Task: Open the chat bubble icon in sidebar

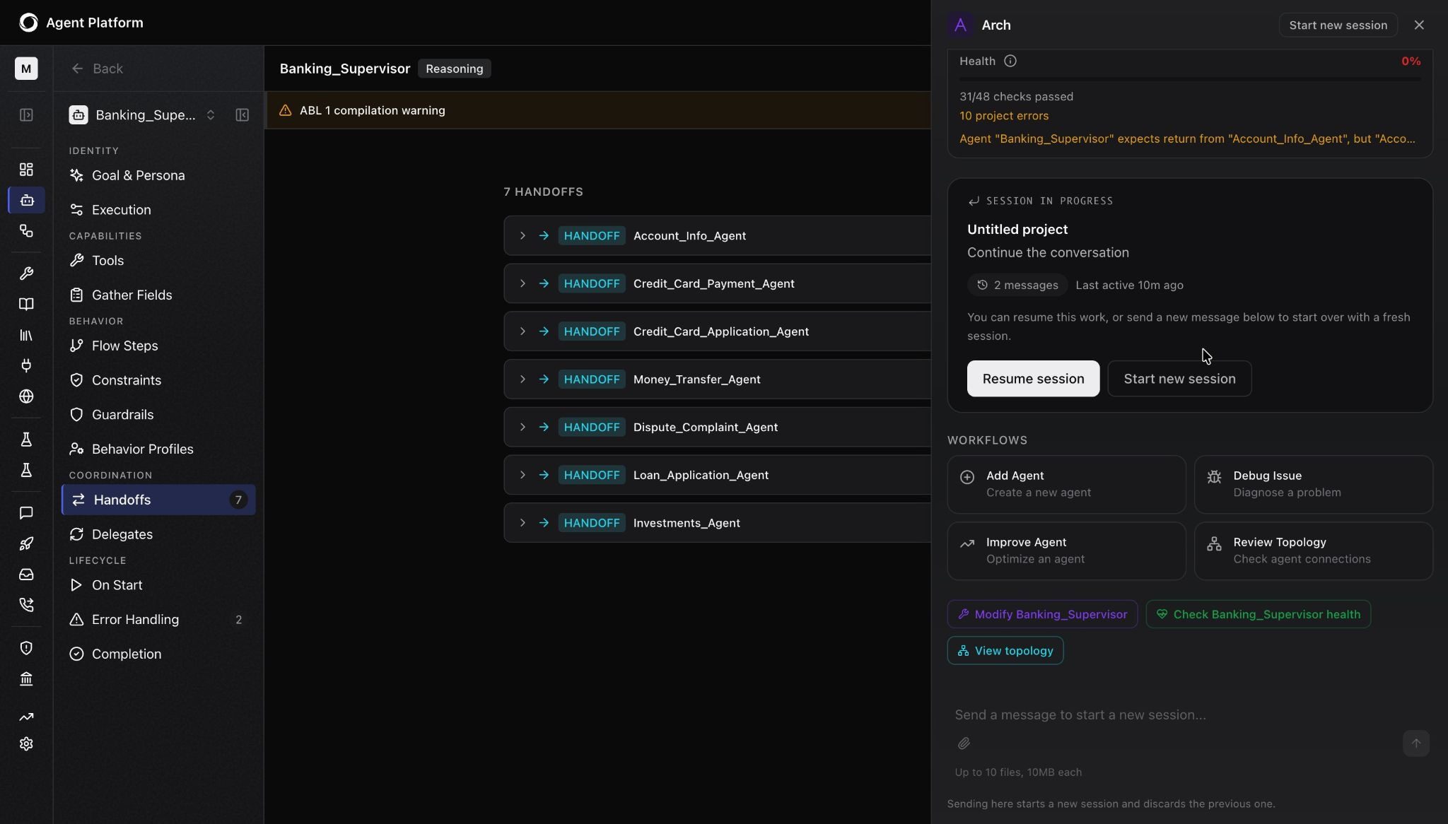Action: [26, 513]
